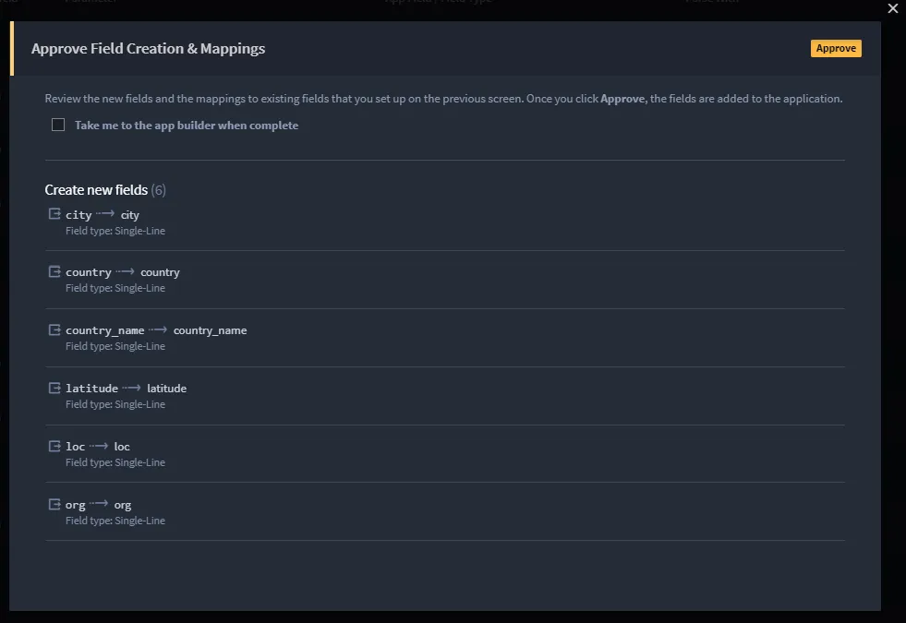The width and height of the screenshot is (906, 623).
Task: Click 'Field type: Single-Line' under latitude
Action: [x=115, y=405]
